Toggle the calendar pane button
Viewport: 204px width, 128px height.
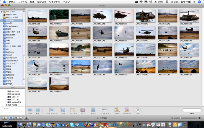(x=16, y=118)
